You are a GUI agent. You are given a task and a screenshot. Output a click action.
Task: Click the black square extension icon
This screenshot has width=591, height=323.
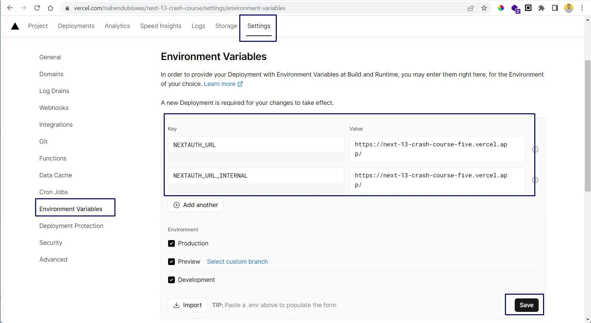click(528, 8)
